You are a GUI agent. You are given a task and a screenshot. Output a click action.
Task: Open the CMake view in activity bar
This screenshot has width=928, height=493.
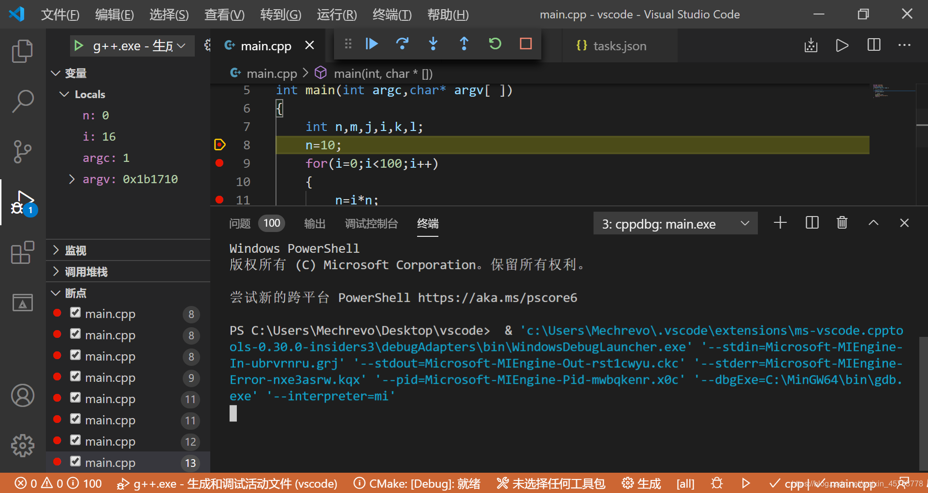22,303
